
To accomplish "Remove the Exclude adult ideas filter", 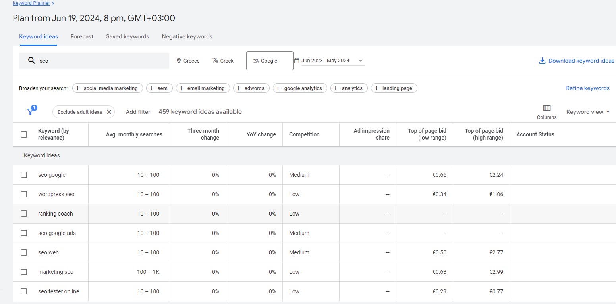I will (x=109, y=112).
